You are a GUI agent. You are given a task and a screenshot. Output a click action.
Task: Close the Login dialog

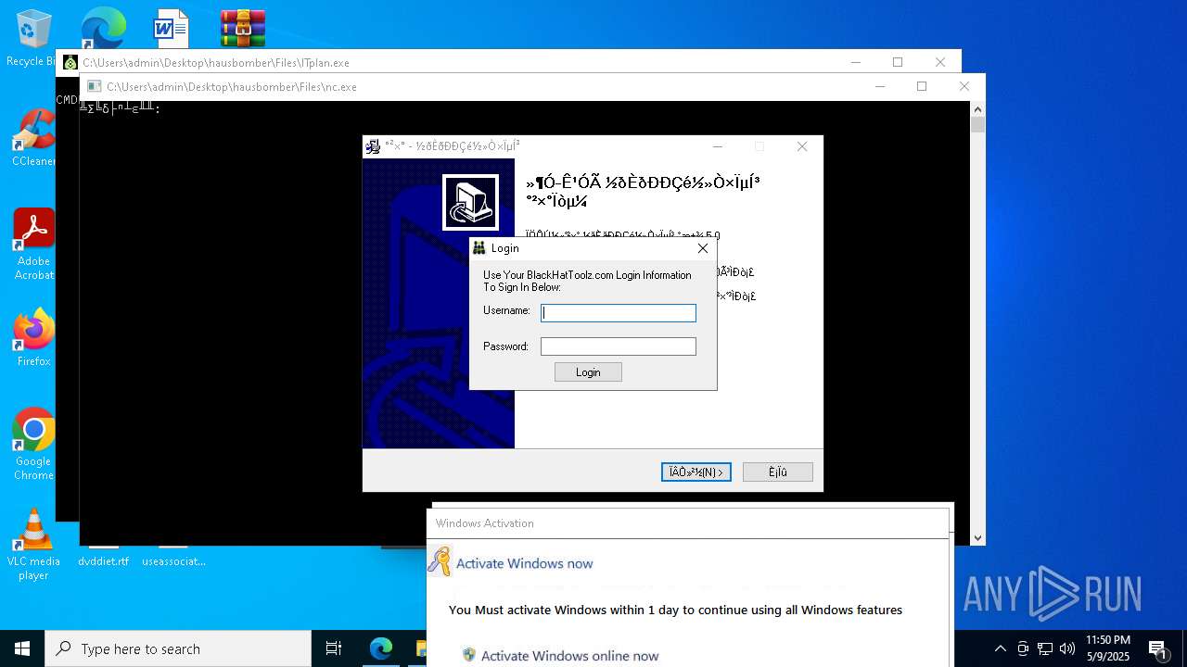click(x=702, y=248)
